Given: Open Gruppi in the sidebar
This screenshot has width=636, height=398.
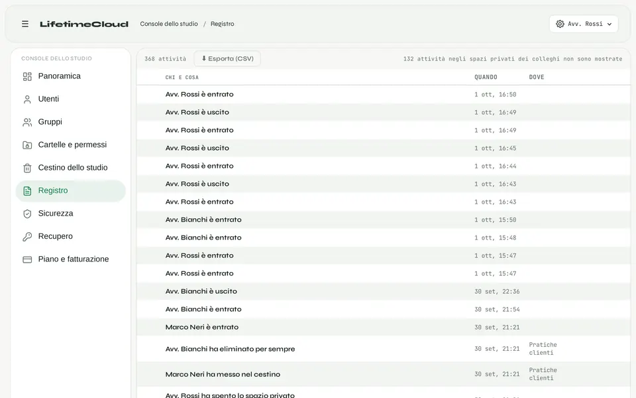Looking at the screenshot, I should [71, 122].
